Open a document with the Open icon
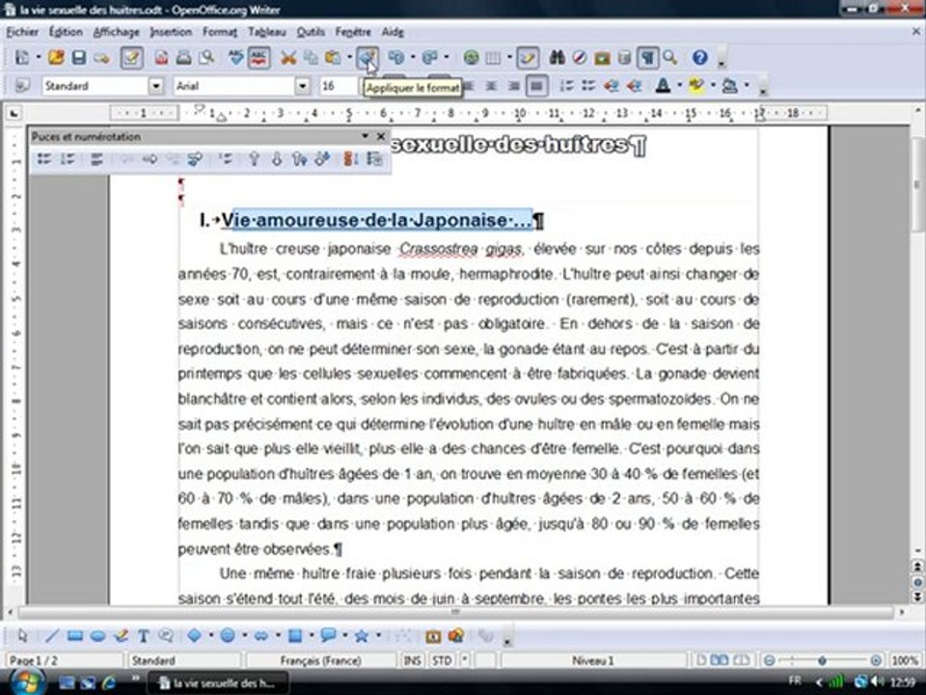The height and width of the screenshot is (695, 926). (x=56, y=57)
